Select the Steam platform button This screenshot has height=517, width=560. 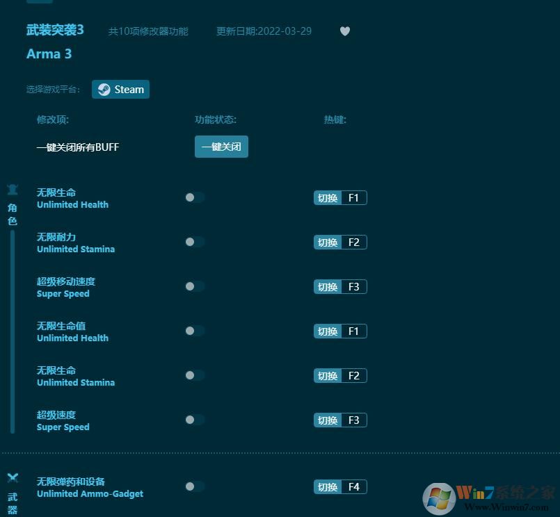[x=120, y=89]
